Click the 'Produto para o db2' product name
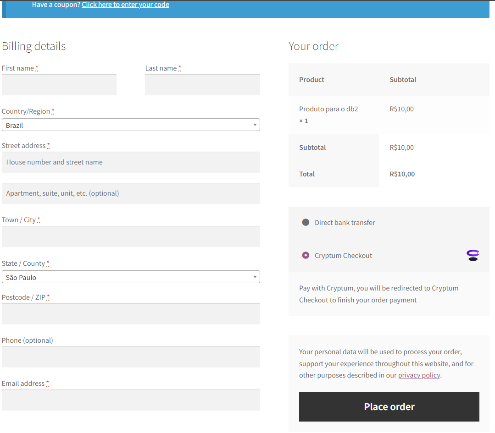This screenshot has height=433, width=495. coord(328,109)
